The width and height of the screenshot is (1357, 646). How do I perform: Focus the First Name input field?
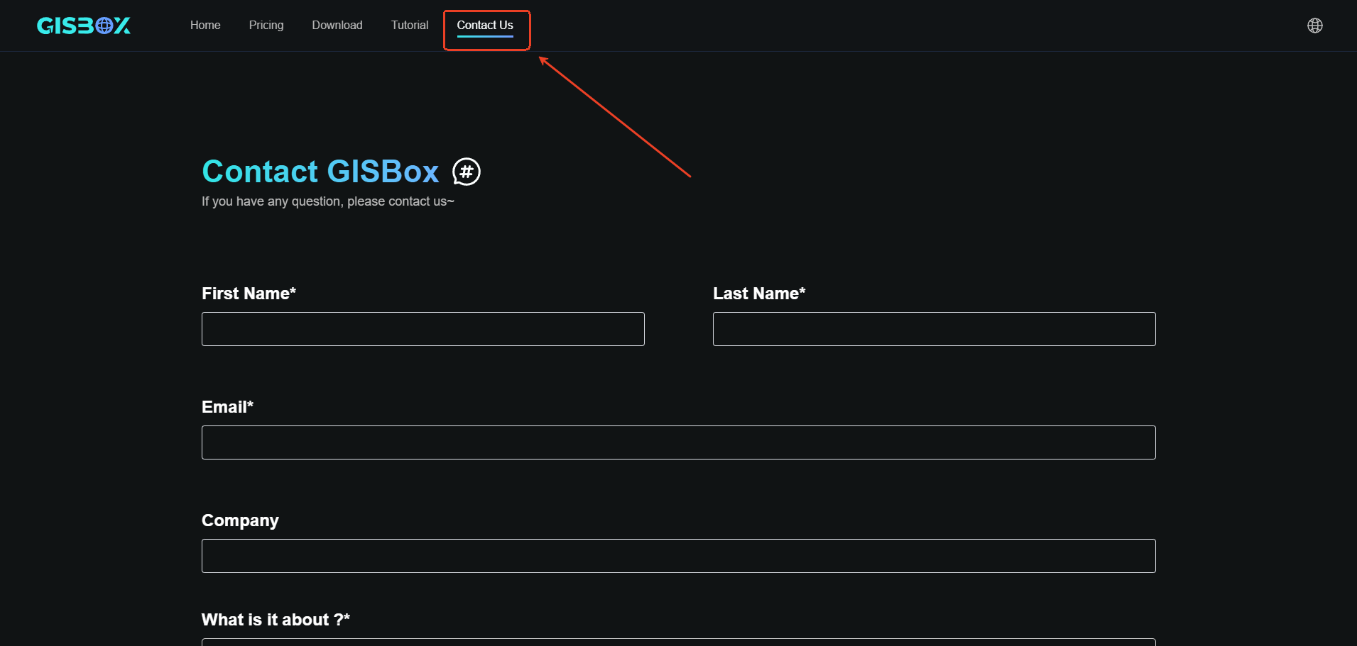(x=423, y=329)
